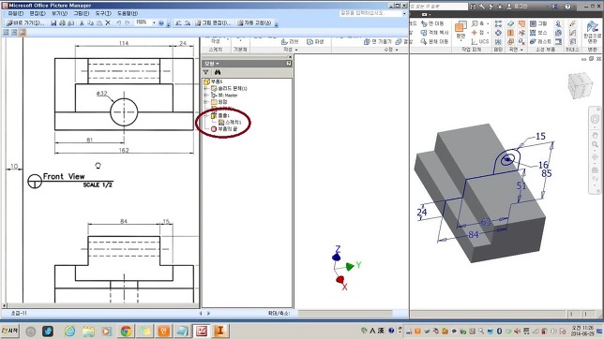
Task: Click the 리브 rib tool in ribbon
Action: [x=290, y=41]
